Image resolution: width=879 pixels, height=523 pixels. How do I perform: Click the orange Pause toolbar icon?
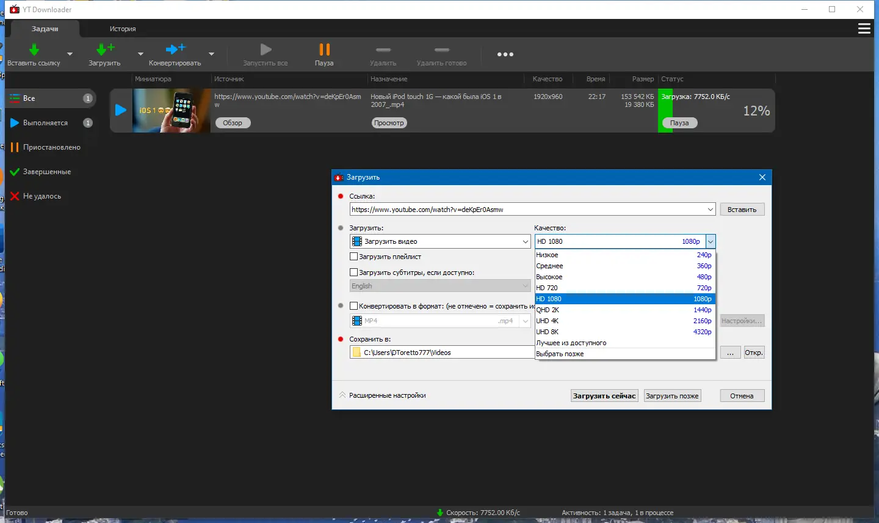(324, 49)
